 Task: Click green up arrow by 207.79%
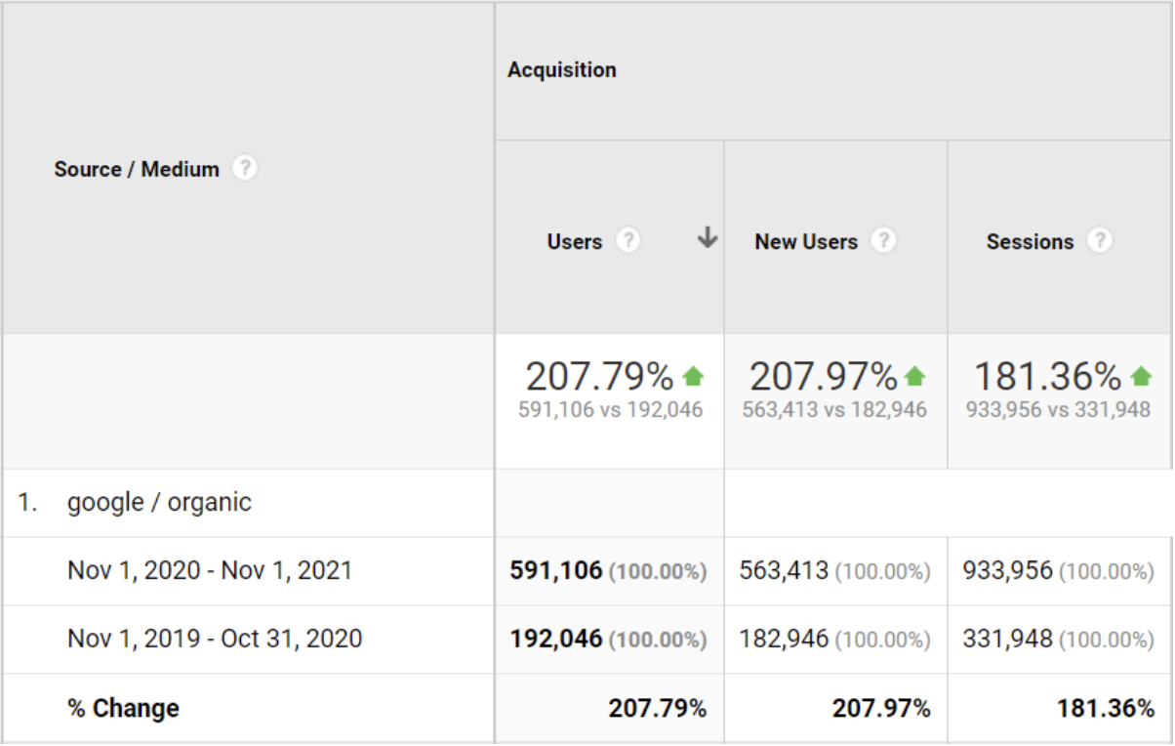(693, 376)
